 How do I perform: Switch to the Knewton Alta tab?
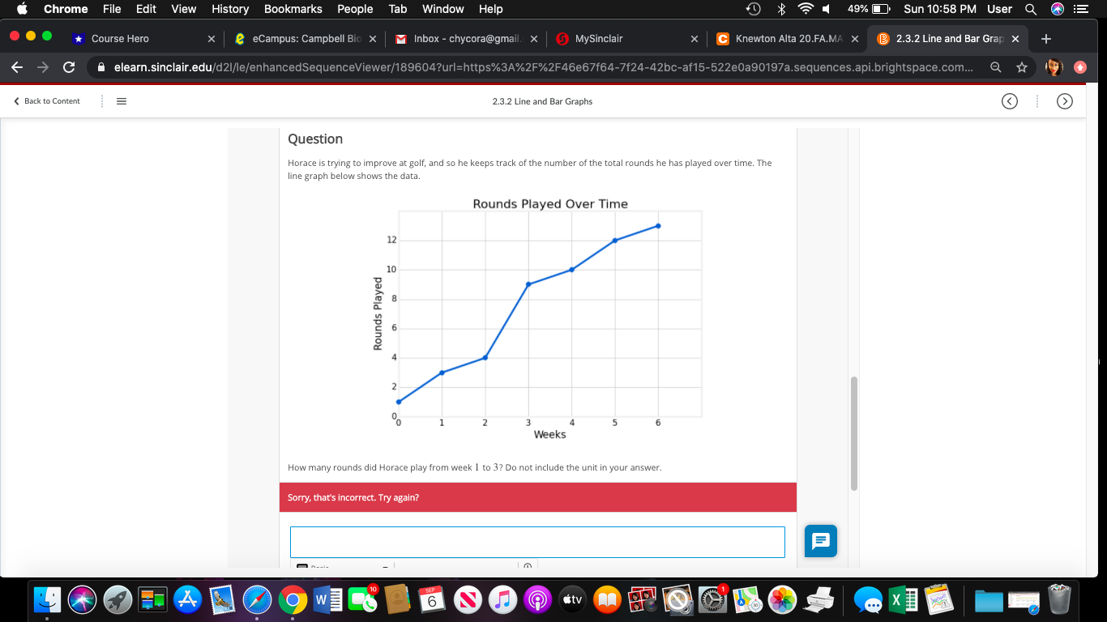click(787, 38)
